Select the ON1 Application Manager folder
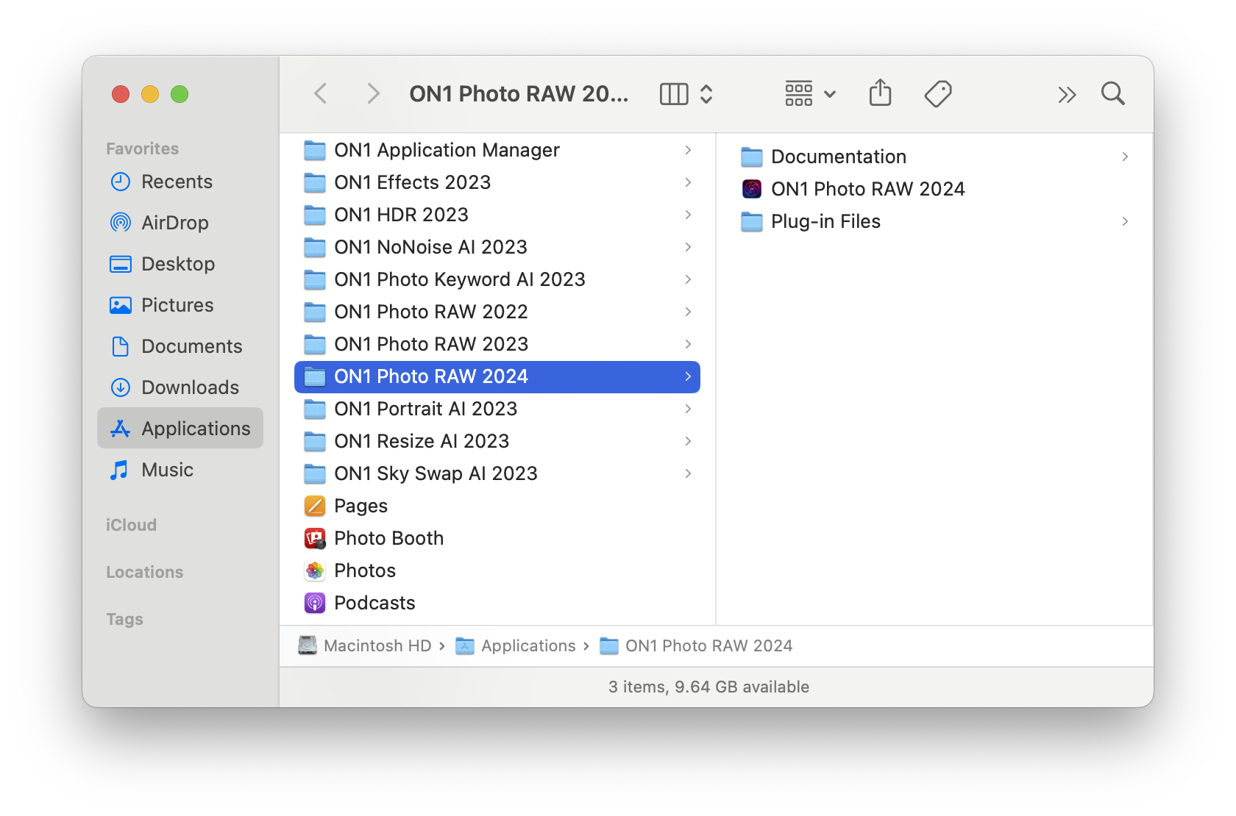The width and height of the screenshot is (1236, 816). point(497,150)
